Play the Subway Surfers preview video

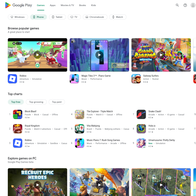(161, 55)
